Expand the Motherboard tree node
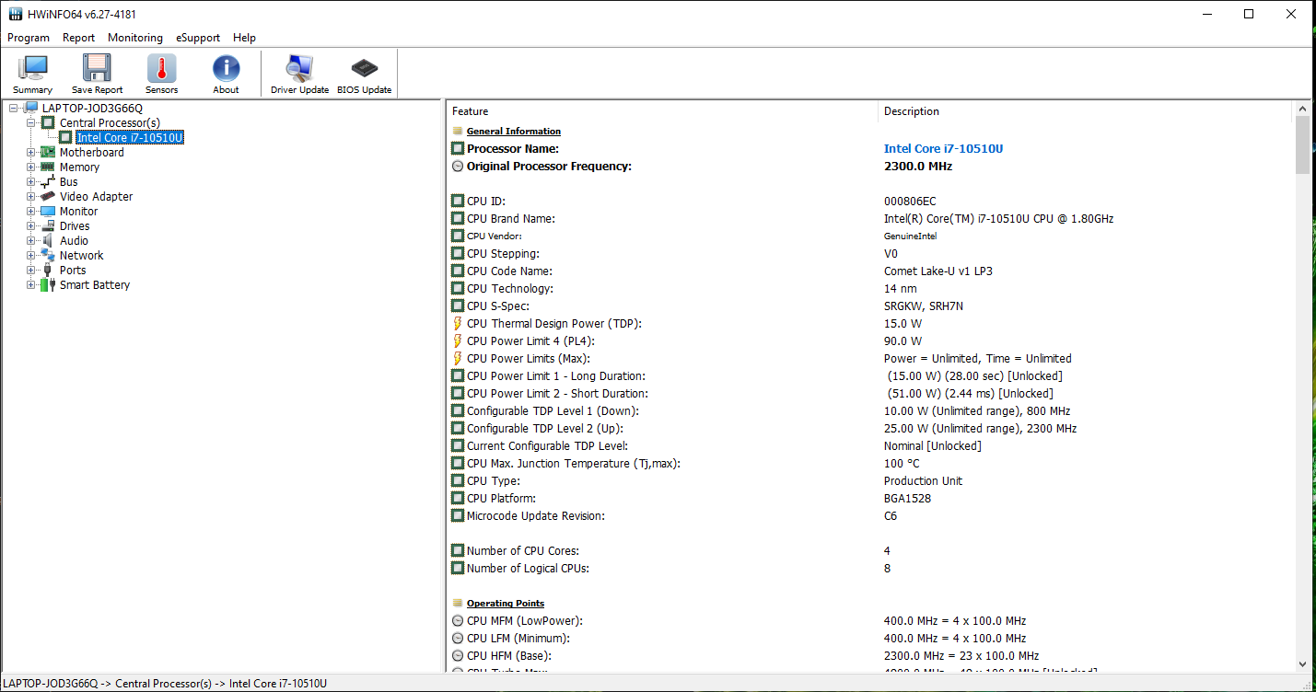The width and height of the screenshot is (1316, 692). pyautogui.click(x=30, y=153)
